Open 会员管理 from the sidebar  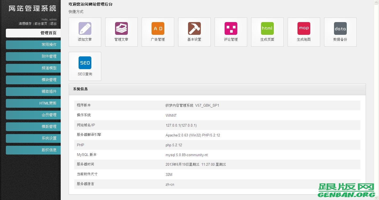click(33, 115)
